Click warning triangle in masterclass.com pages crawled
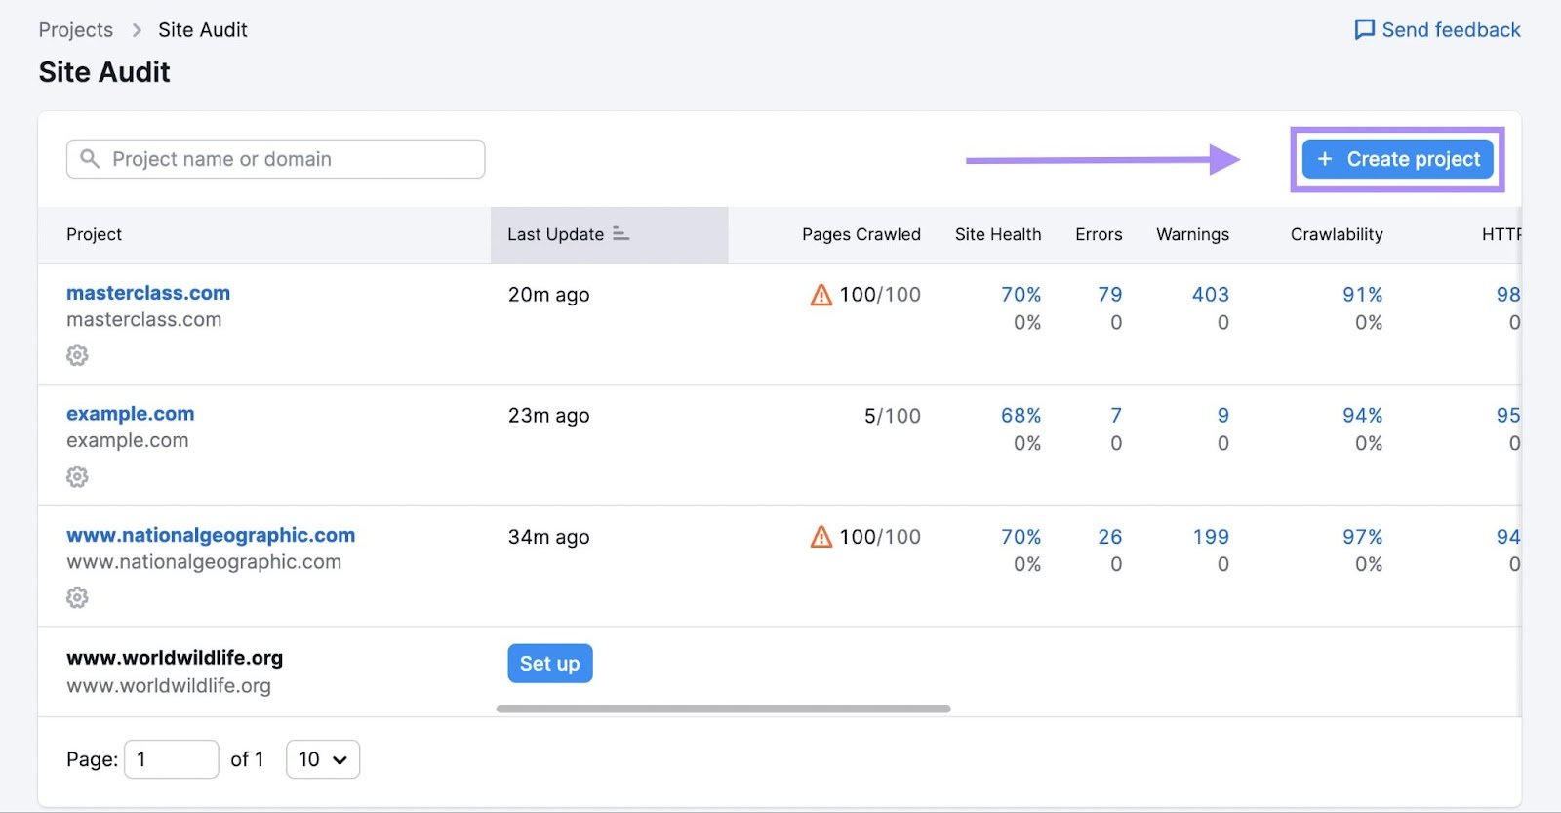This screenshot has height=813, width=1561. 821,294
